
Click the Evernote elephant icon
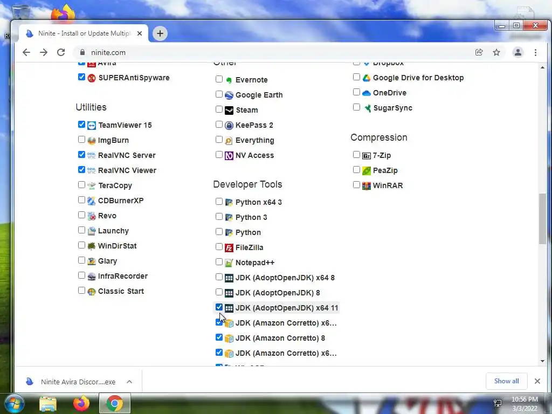pyautogui.click(x=229, y=80)
